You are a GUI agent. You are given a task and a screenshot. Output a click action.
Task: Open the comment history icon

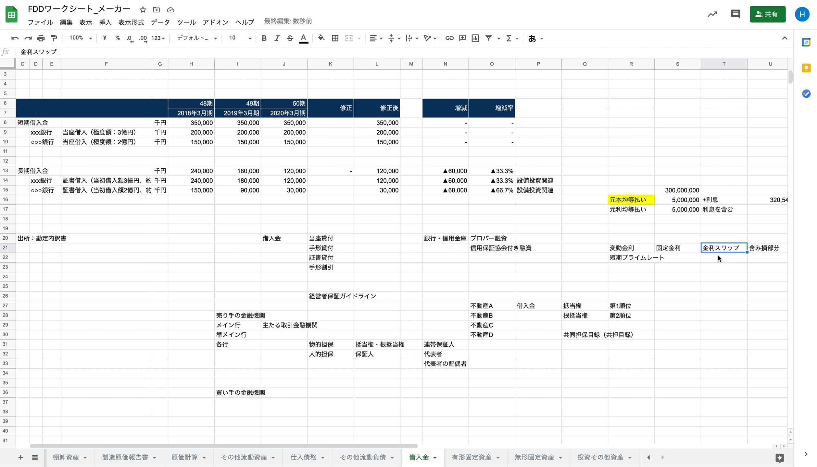pyautogui.click(x=735, y=14)
